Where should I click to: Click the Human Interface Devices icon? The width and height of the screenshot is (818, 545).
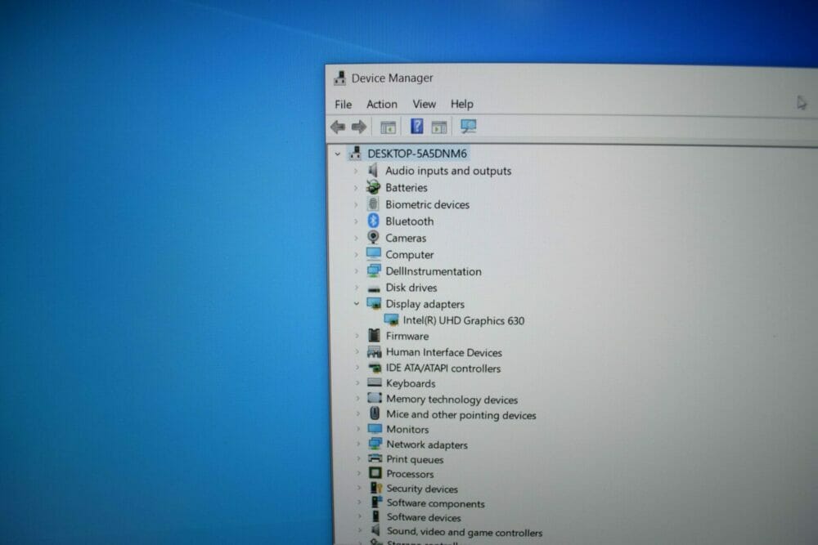pos(374,351)
